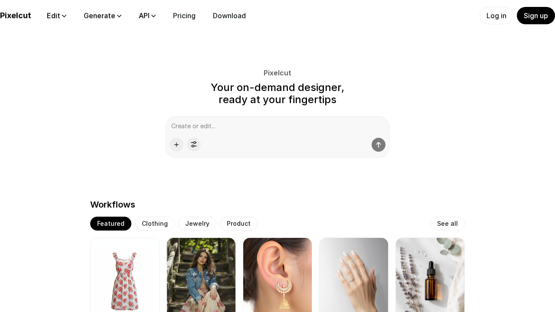Image resolution: width=555 pixels, height=312 pixels.
Task: Open the floral dress workflow thumbnail
Action: pos(125,275)
